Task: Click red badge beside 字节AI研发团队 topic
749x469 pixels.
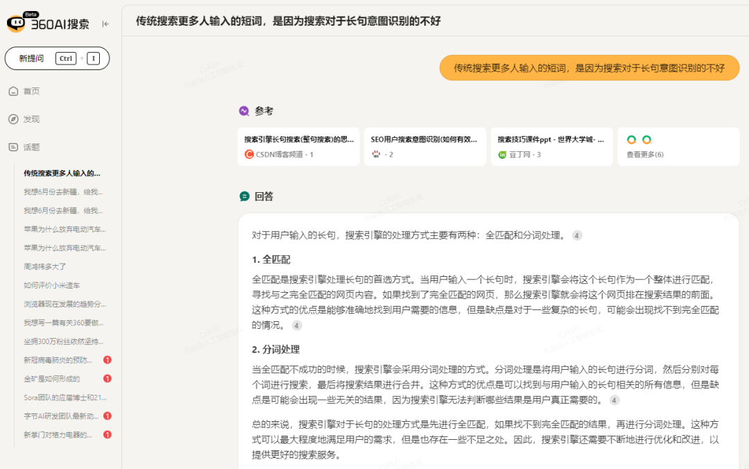Action: pyautogui.click(x=107, y=416)
